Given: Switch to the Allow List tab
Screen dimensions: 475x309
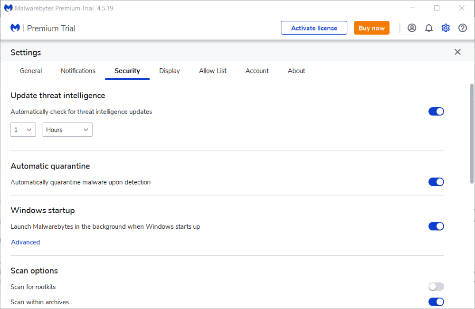Looking at the screenshot, I should click(213, 71).
